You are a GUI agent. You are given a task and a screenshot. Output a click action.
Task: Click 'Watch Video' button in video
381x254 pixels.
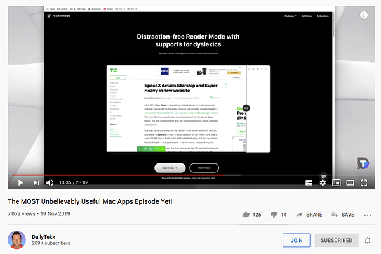pos(204,168)
